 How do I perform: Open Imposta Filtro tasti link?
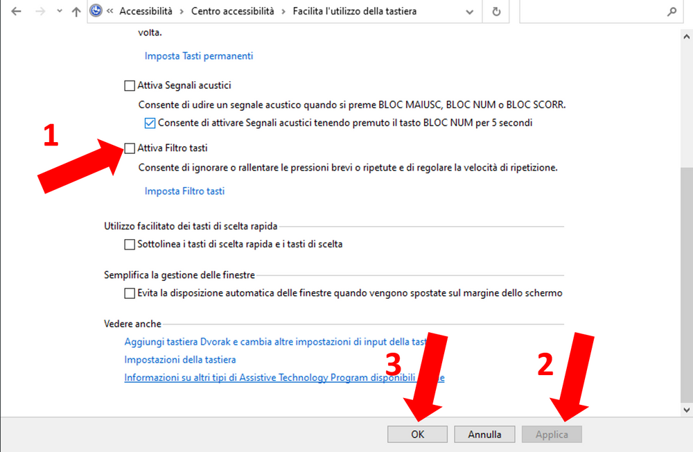[x=184, y=191]
